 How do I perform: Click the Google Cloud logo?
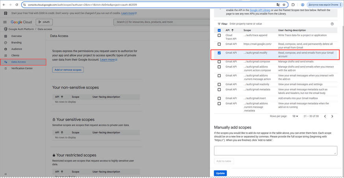(21, 22)
